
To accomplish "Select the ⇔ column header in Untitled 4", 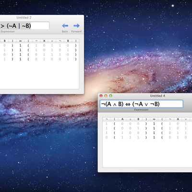I will (x=154, y=119).
